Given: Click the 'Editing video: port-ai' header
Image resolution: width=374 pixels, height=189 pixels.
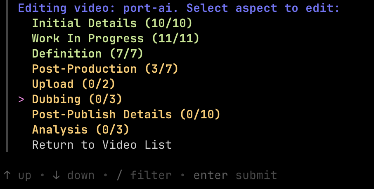Looking at the screenshot, I should (x=101, y=8).
